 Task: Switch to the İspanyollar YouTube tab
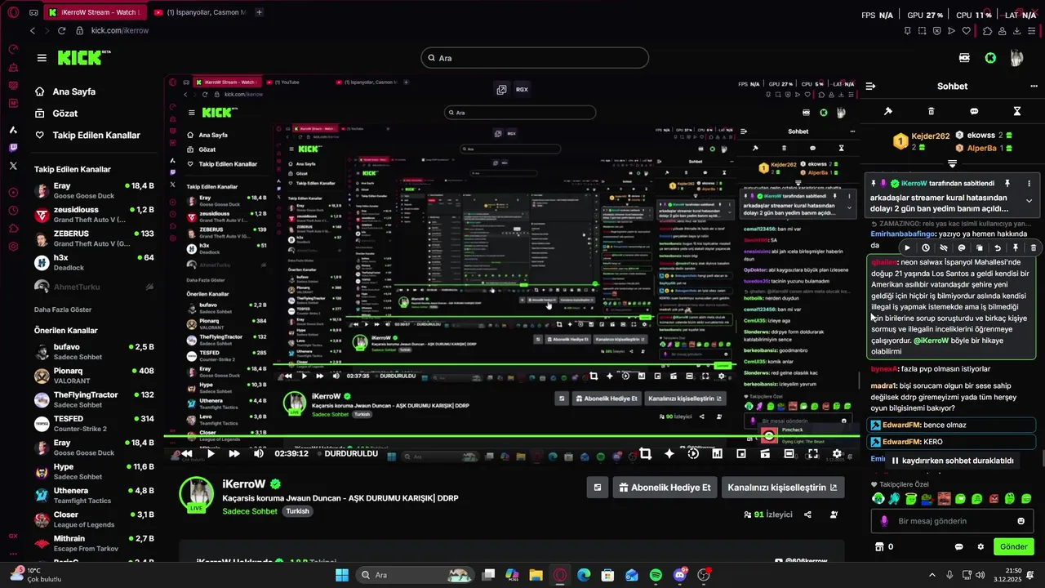click(200, 12)
